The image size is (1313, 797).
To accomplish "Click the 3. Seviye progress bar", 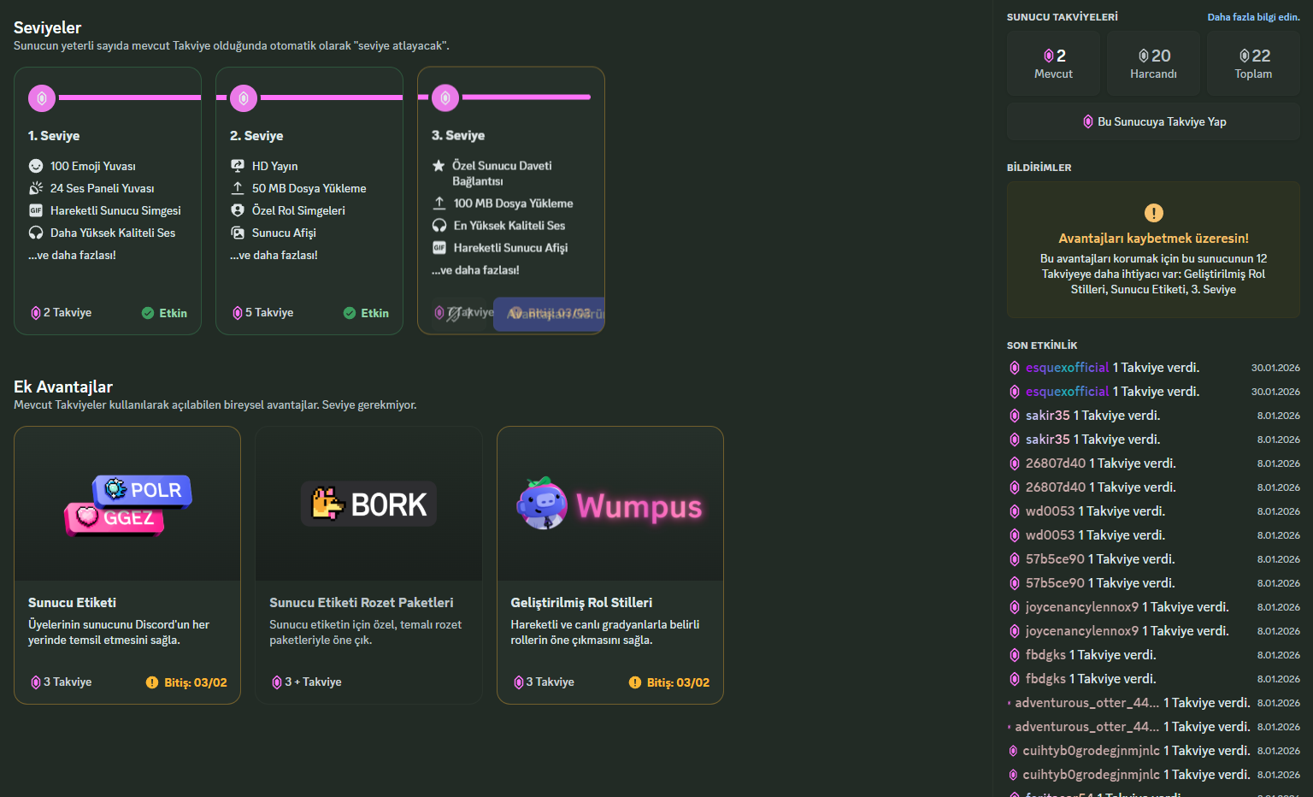I will coord(527,97).
